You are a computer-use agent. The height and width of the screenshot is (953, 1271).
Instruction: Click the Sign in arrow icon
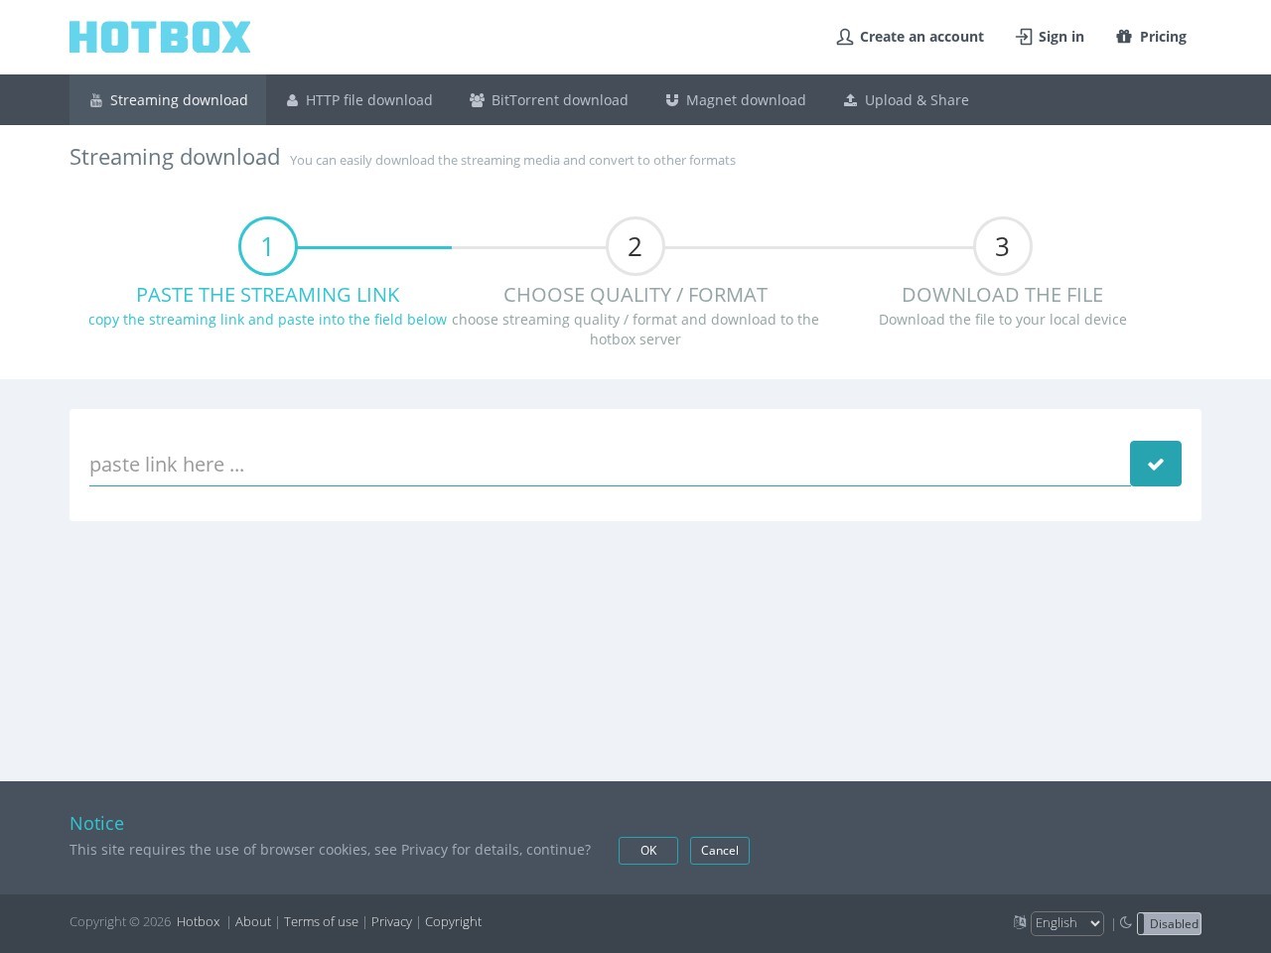pyautogui.click(x=1024, y=37)
